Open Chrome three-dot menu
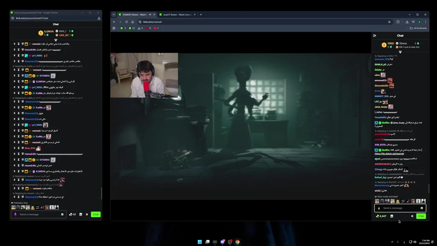The height and width of the screenshot is (246, 437). [425, 22]
